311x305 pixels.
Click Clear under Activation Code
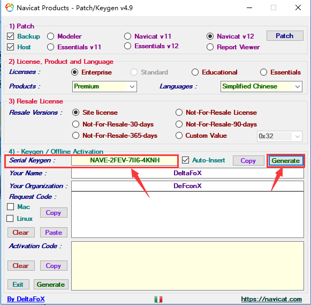[21, 266]
